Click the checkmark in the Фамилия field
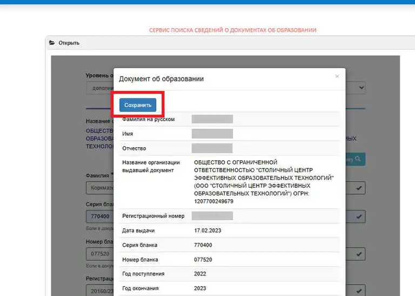The image size is (415, 296). [359, 188]
